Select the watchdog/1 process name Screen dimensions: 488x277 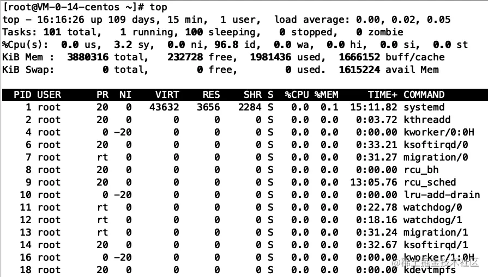(x=433, y=220)
